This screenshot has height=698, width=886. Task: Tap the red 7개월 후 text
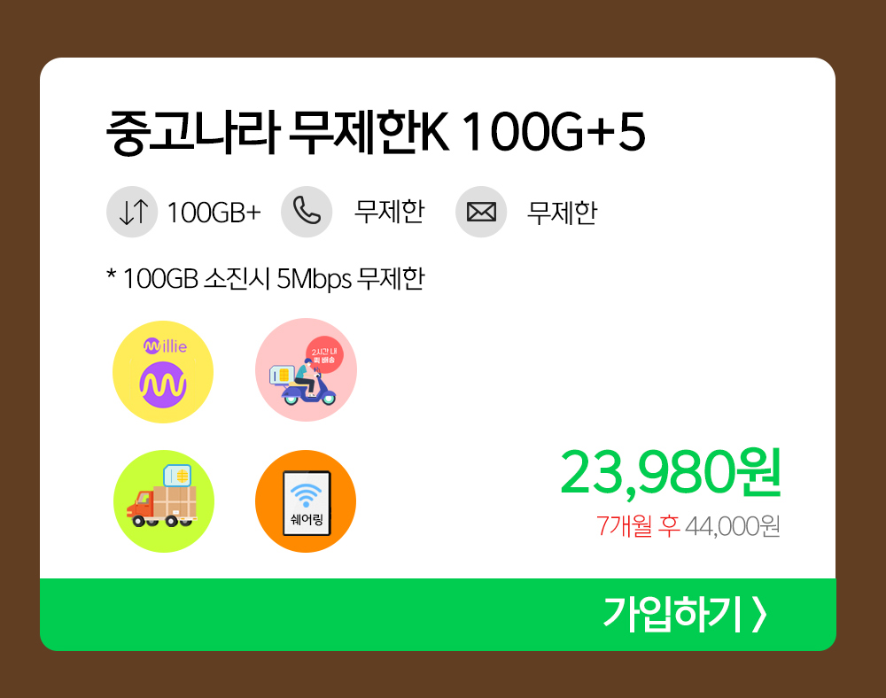(638, 526)
